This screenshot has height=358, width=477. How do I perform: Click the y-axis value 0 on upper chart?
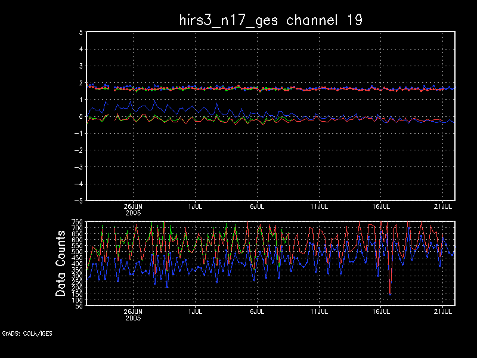click(x=80, y=116)
